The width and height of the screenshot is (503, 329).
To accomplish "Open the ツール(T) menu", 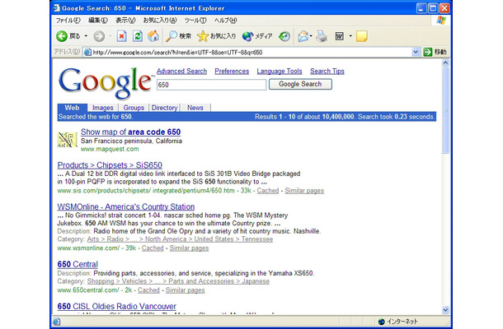I will click(195, 21).
